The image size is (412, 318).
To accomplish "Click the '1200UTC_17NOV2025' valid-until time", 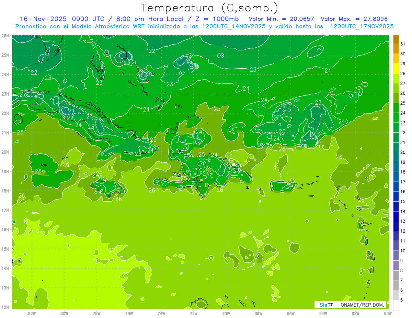I will click(x=362, y=26).
